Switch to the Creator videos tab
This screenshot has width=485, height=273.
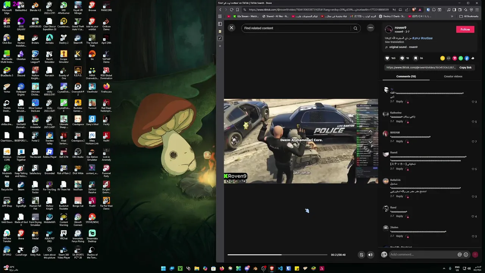(453, 76)
